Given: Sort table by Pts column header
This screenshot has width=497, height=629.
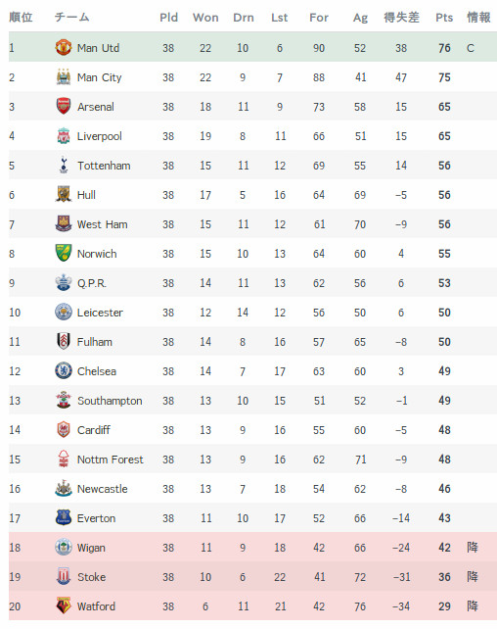Looking at the screenshot, I should 444,18.
